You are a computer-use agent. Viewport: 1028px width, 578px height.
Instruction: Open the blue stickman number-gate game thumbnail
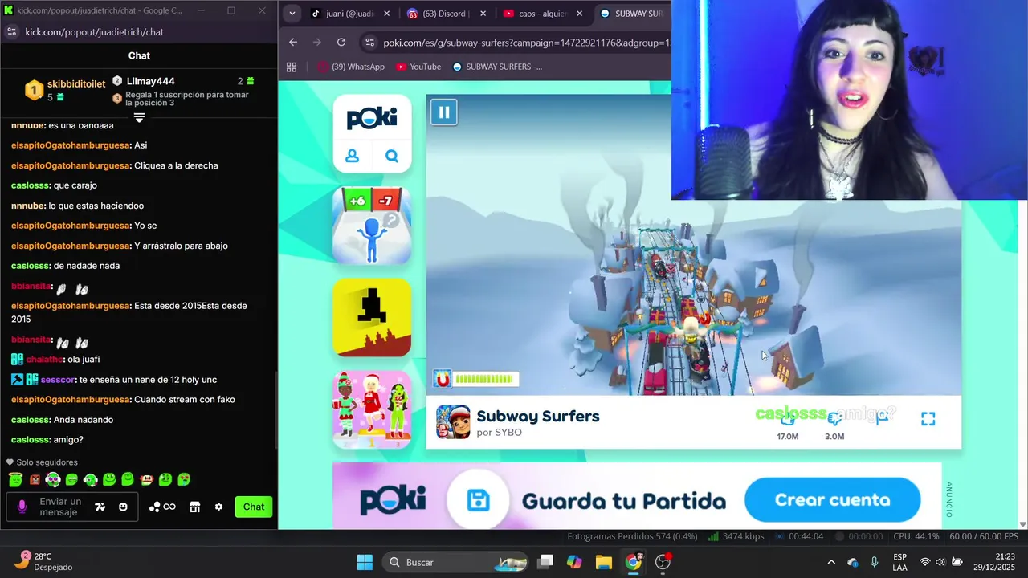(x=372, y=226)
